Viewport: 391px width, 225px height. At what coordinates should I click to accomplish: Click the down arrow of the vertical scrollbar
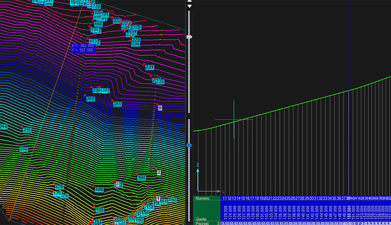pos(189,6)
